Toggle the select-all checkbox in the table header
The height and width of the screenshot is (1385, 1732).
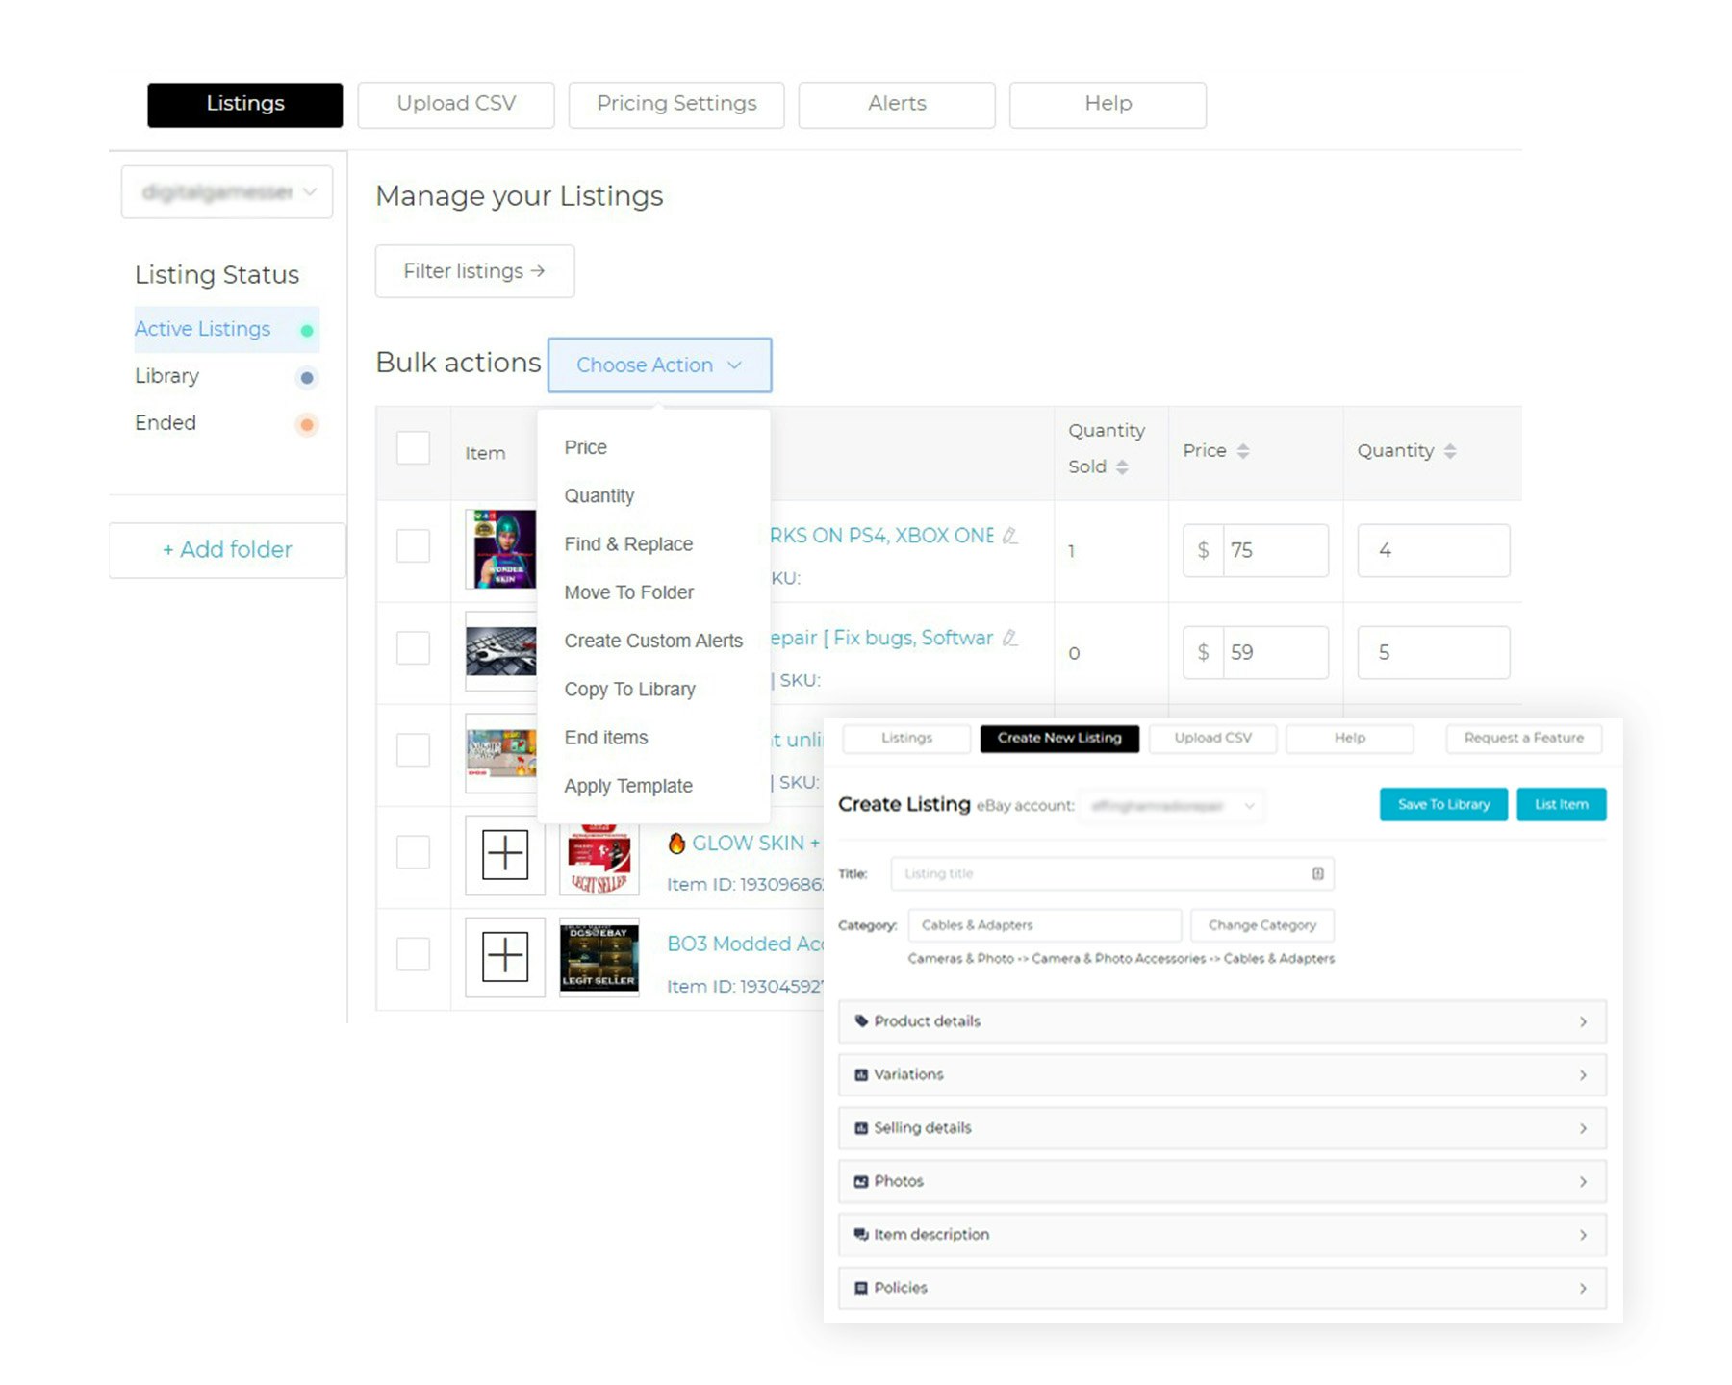[x=413, y=448]
